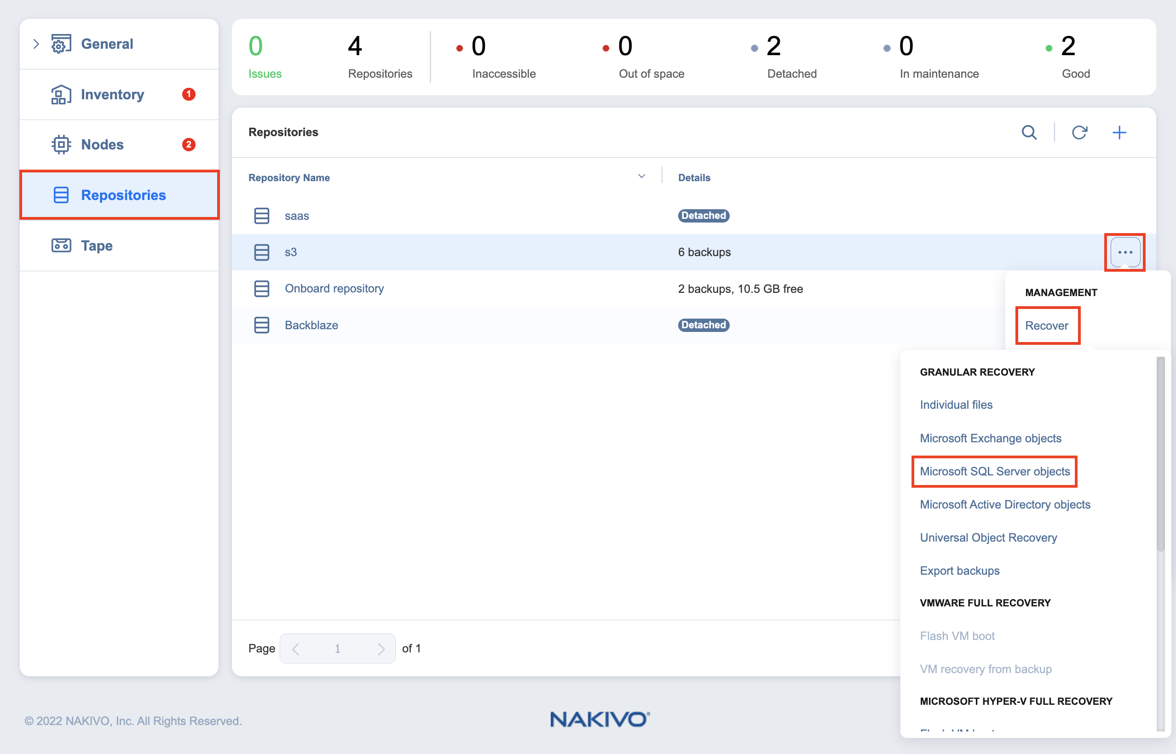The image size is (1176, 754).
Task: Click the Repositories sidebar icon
Action: coord(61,195)
